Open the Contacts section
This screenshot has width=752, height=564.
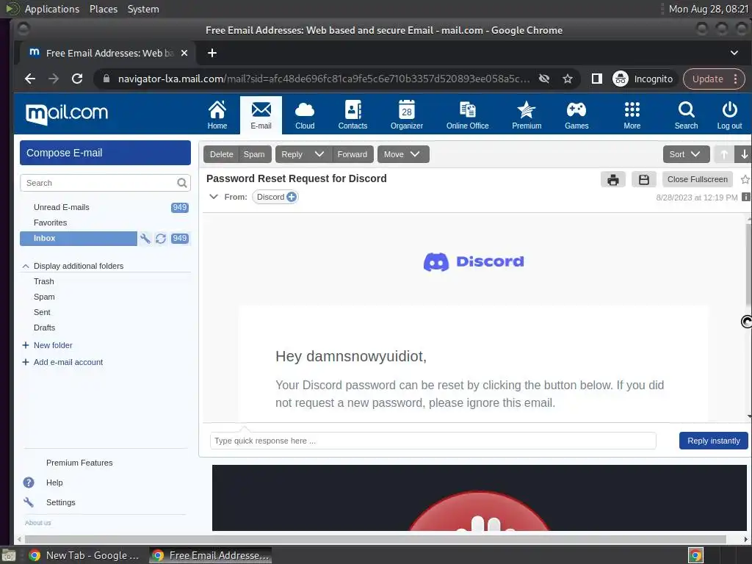click(x=352, y=115)
